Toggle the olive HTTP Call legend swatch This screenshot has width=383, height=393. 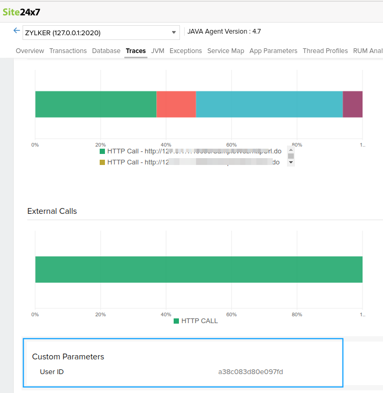(x=102, y=162)
